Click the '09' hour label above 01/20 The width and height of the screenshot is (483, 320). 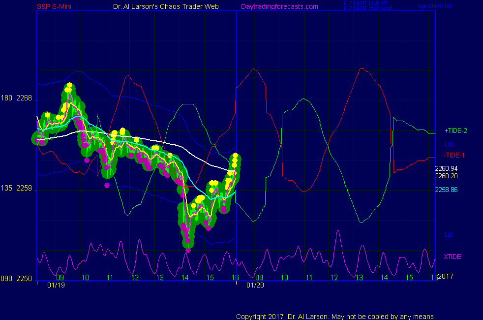pyautogui.click(x=259, y=278)
